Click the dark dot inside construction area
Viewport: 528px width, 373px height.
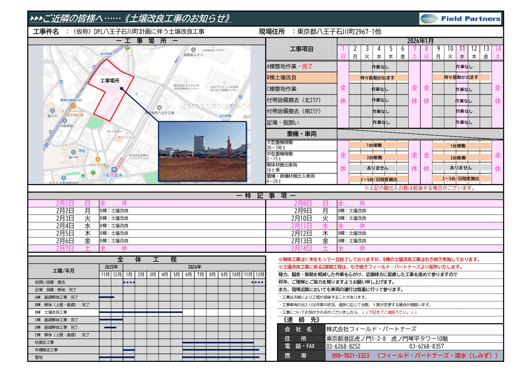click(121, 88)
